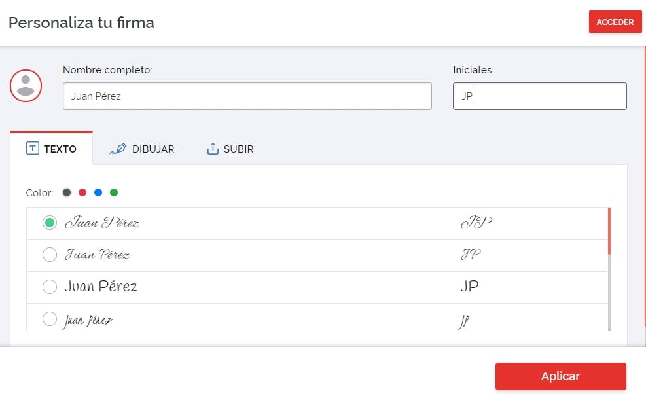Click inside the Iniciales input field
The width and height of the screenshot is (646, 400).
pyautogui.click(x=539, y=96)
